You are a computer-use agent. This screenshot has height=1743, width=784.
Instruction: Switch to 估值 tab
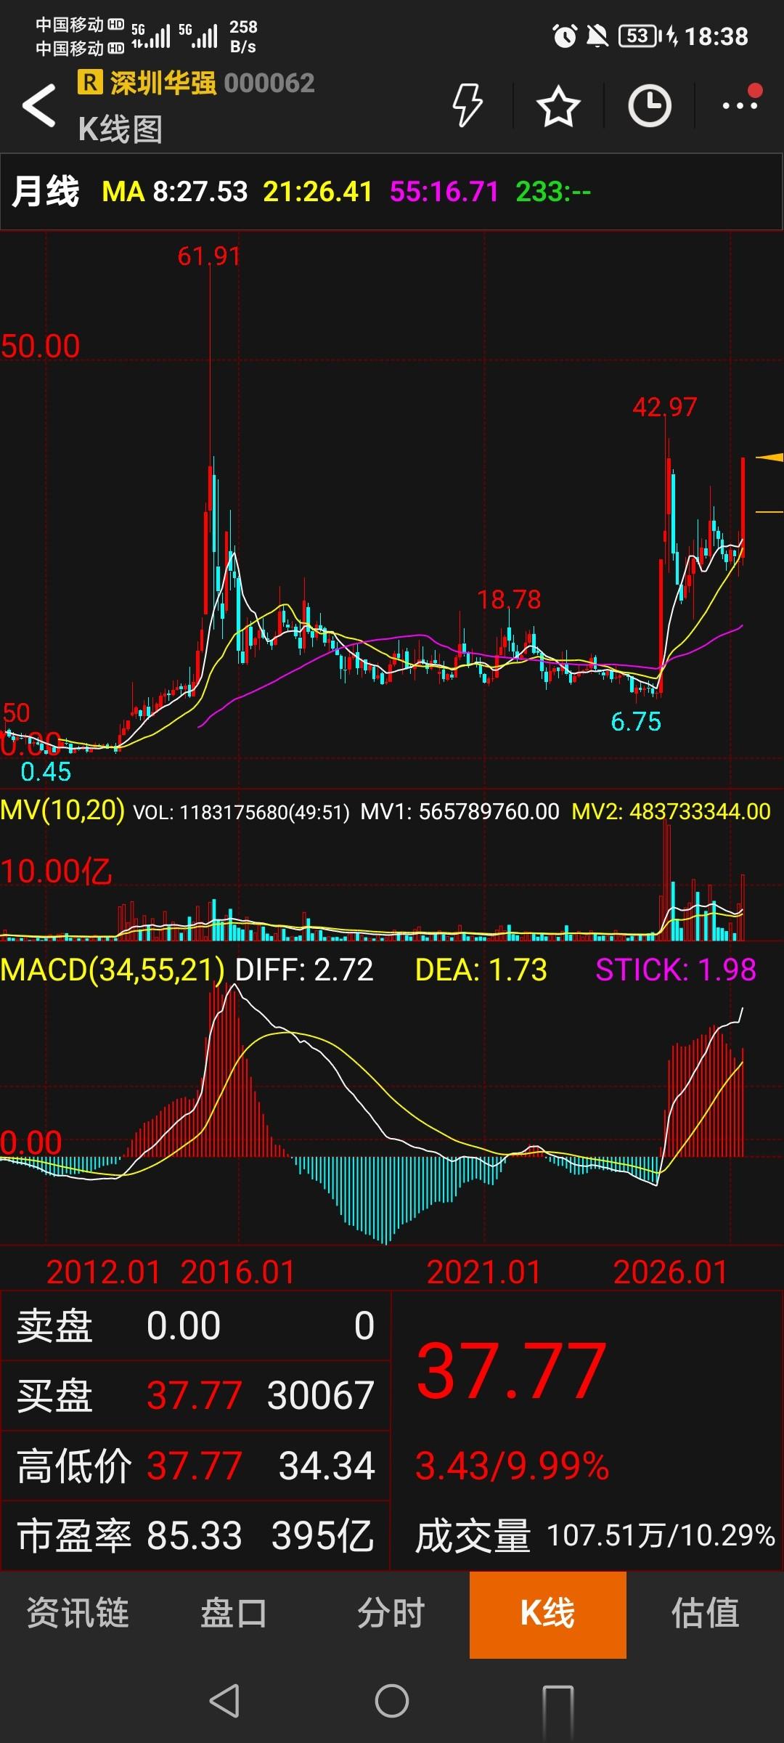point(705,1613)
